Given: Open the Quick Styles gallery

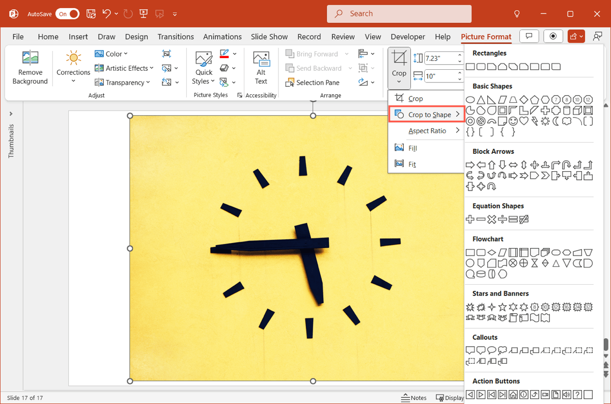Looking at the screenshot, I should (204, 68).
